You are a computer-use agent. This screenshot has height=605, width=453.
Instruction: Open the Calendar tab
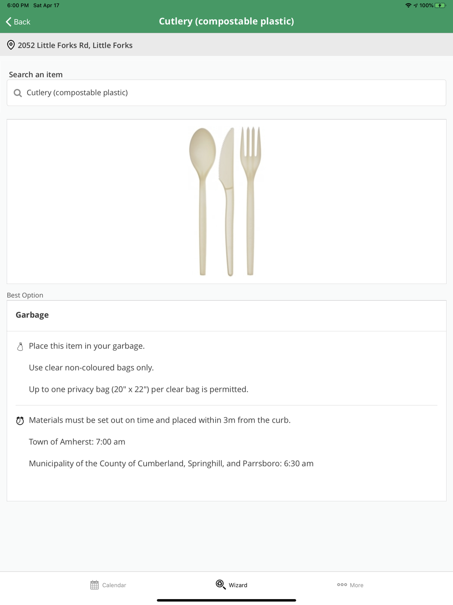[x=108, y=585]
